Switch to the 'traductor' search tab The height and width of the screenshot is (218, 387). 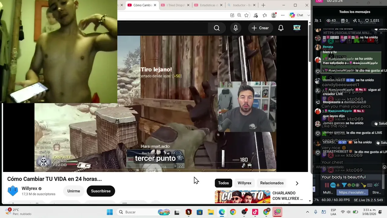(239, 5)
